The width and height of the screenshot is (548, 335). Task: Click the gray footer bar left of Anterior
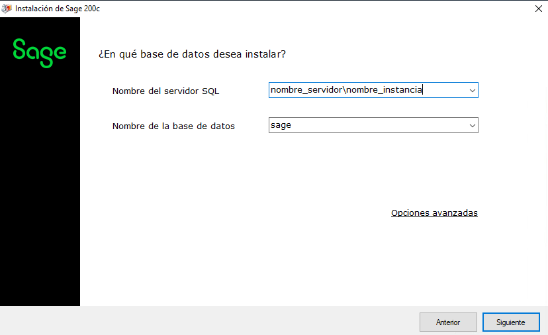(210, 320)
